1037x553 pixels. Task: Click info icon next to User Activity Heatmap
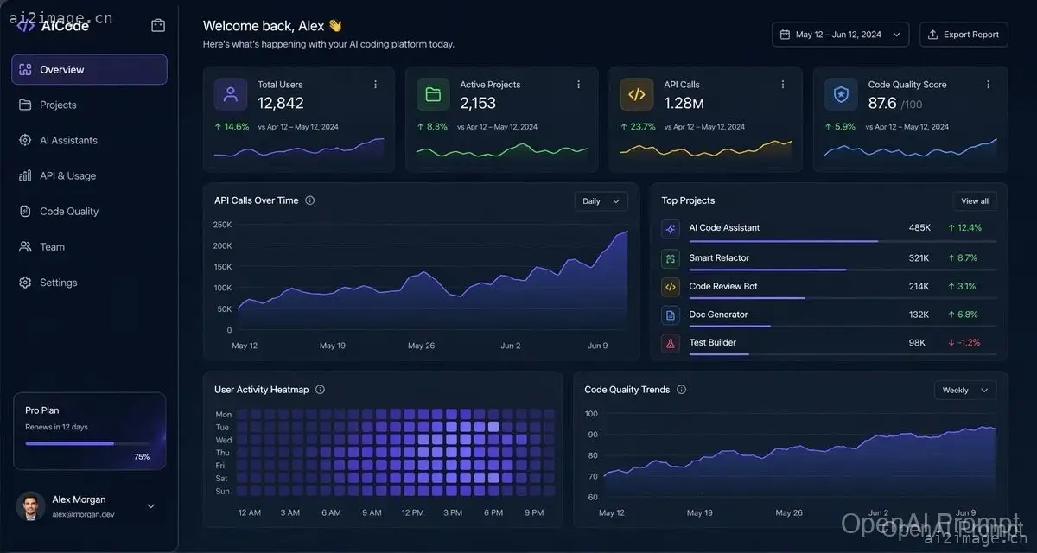(x=320, y=390)
